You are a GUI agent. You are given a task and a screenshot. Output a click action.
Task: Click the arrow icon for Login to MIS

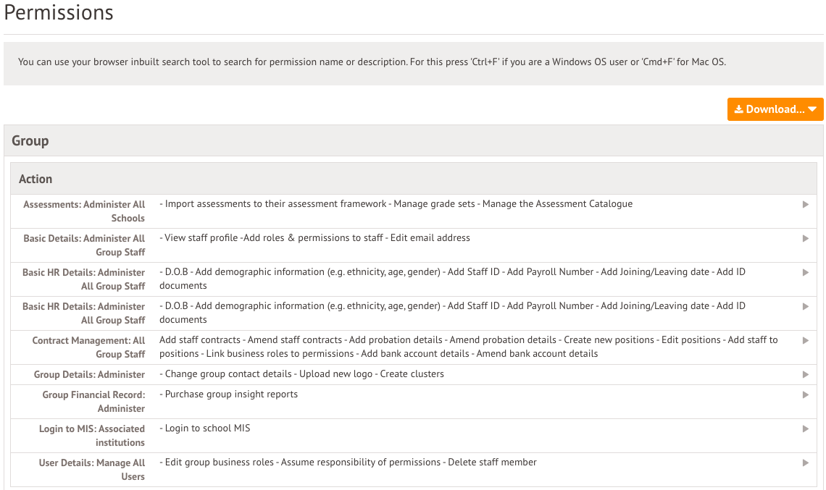point(806,429)
